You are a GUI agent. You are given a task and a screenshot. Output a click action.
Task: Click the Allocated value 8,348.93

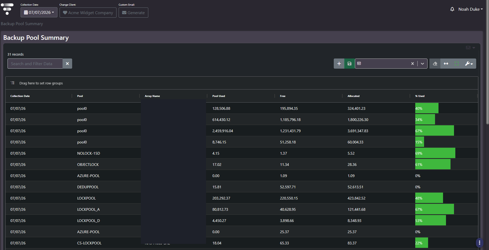[x=354, y=221]
